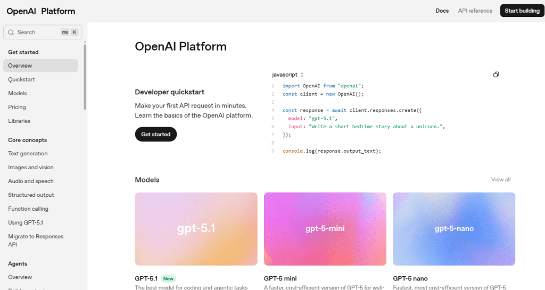This screenshot has height=290, width=545.
Task: Open Text generation in Core concepts
Action: tap(28, 153)
